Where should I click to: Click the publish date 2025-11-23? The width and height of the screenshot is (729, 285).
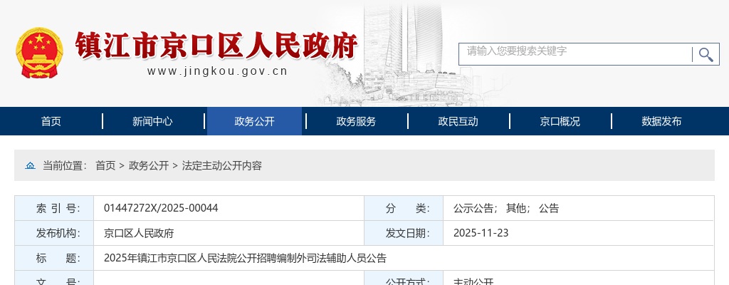click(x=481, y=233)
